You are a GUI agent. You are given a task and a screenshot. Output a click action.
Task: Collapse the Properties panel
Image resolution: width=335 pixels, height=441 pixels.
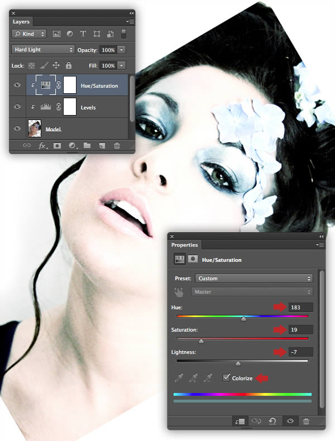tap(322, 237)
